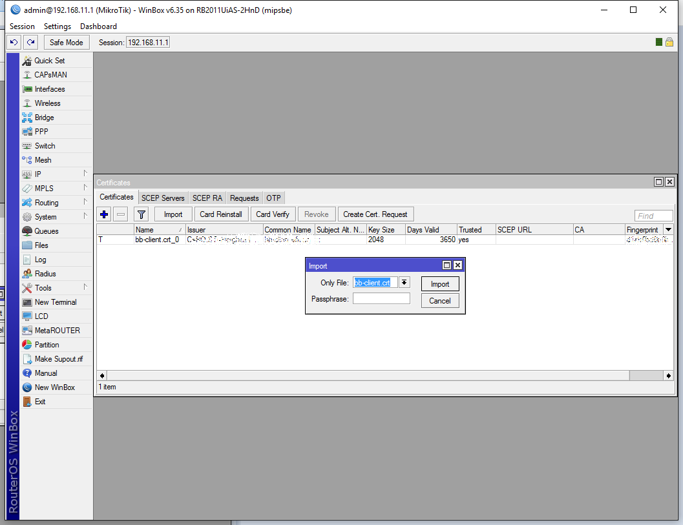Click Import in the Certificates toolbar
683x525 pixels.
[173, 214]
